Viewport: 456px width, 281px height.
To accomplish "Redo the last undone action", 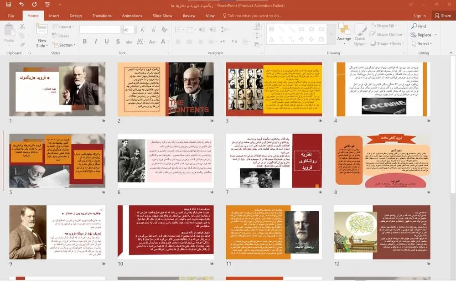I will (34, 5).
